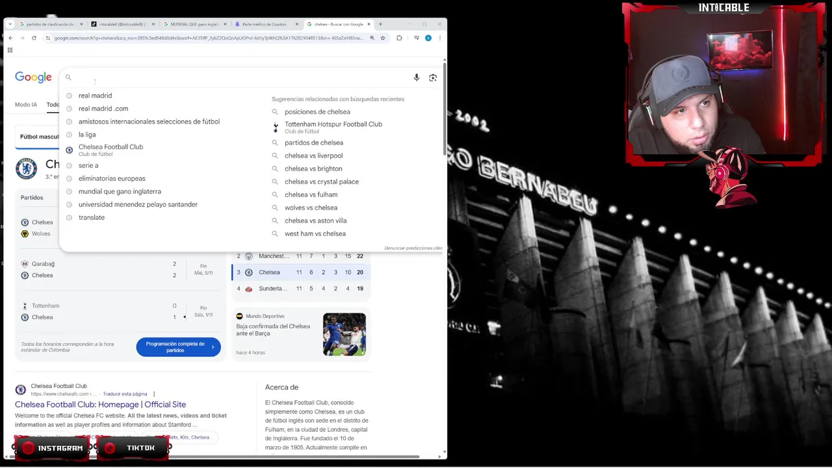Open the three-dot menu beside chelseafc.com result
Image resolution: width=832 pixels, height=468 pixels.
(x=154, y=394)
